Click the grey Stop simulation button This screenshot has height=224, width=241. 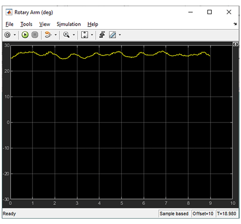point(35,35)
